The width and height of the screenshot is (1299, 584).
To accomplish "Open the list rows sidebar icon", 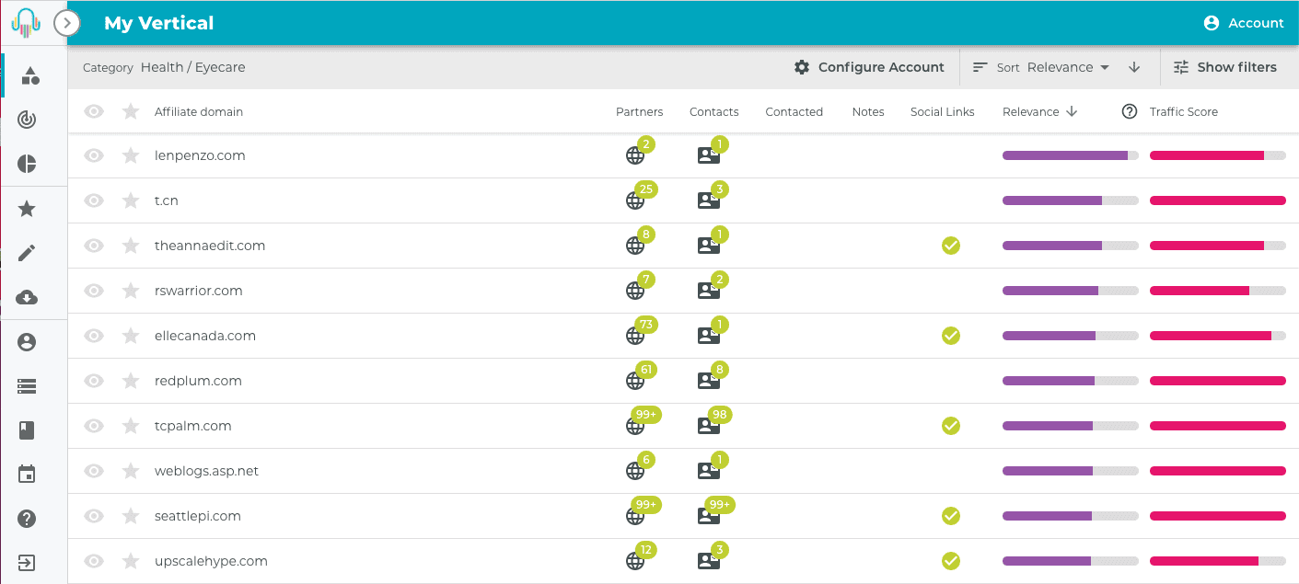I will pos(28,386).
